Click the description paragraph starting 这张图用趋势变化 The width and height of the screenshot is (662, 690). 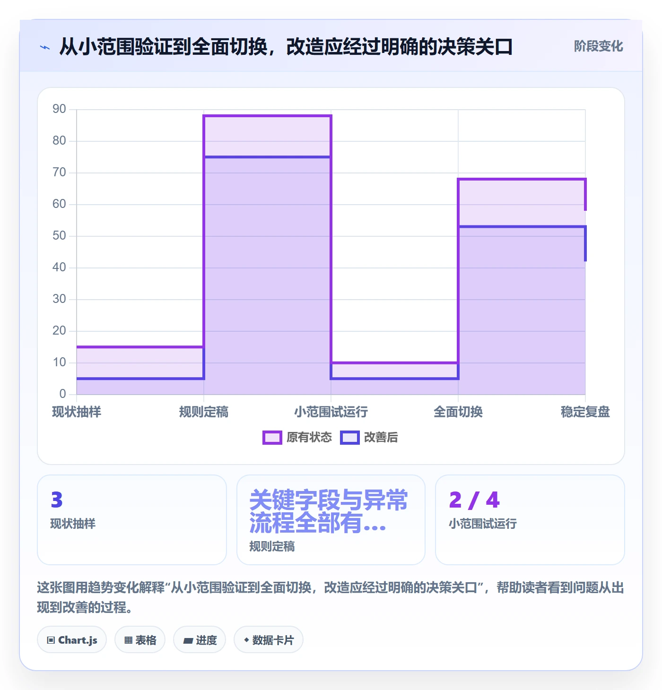click(331, 597)
